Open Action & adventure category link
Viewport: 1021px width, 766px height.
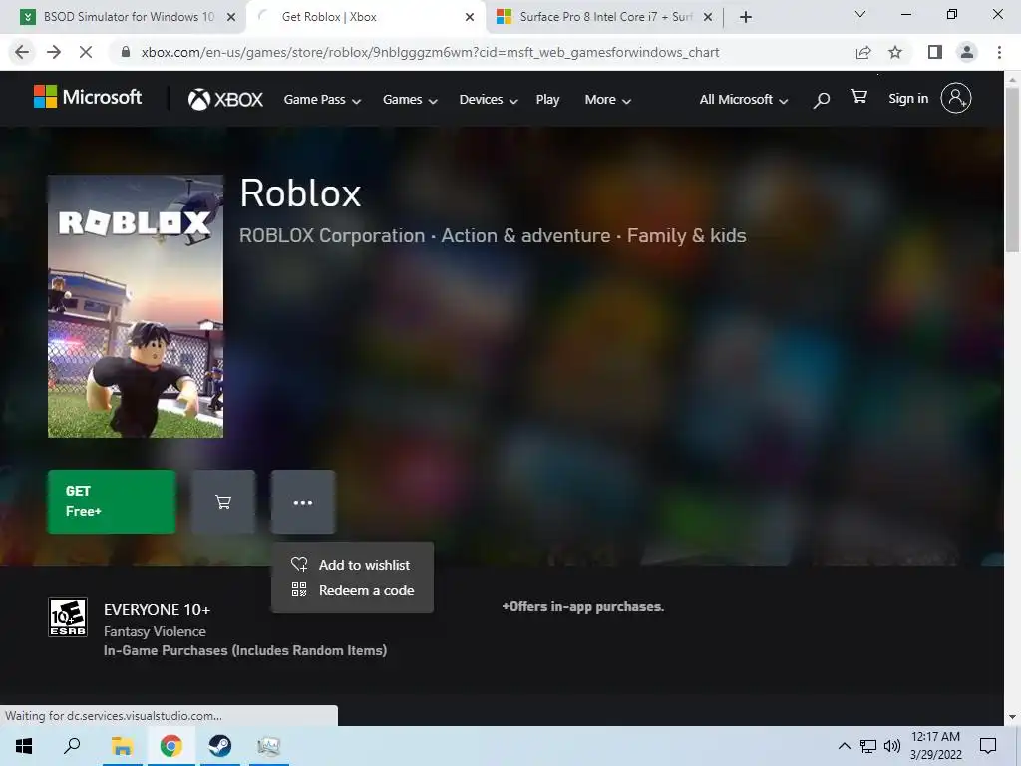(x=525, y=235)
